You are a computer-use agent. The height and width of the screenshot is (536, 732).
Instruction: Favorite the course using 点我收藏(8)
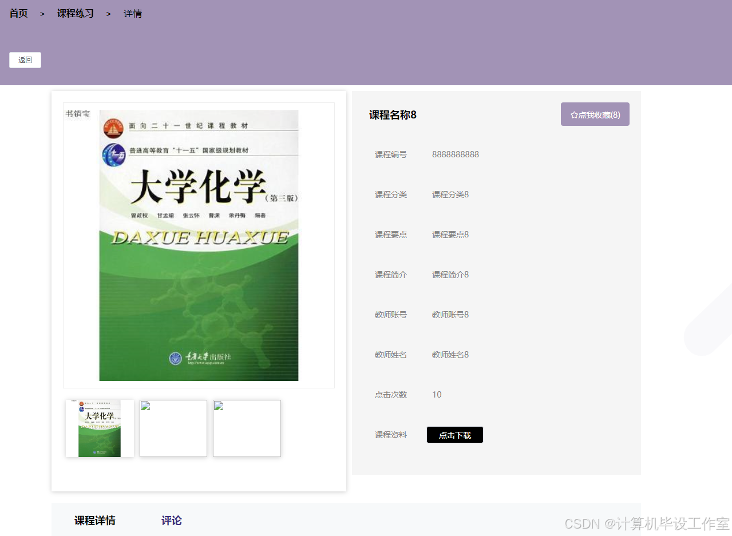[595, 114]
